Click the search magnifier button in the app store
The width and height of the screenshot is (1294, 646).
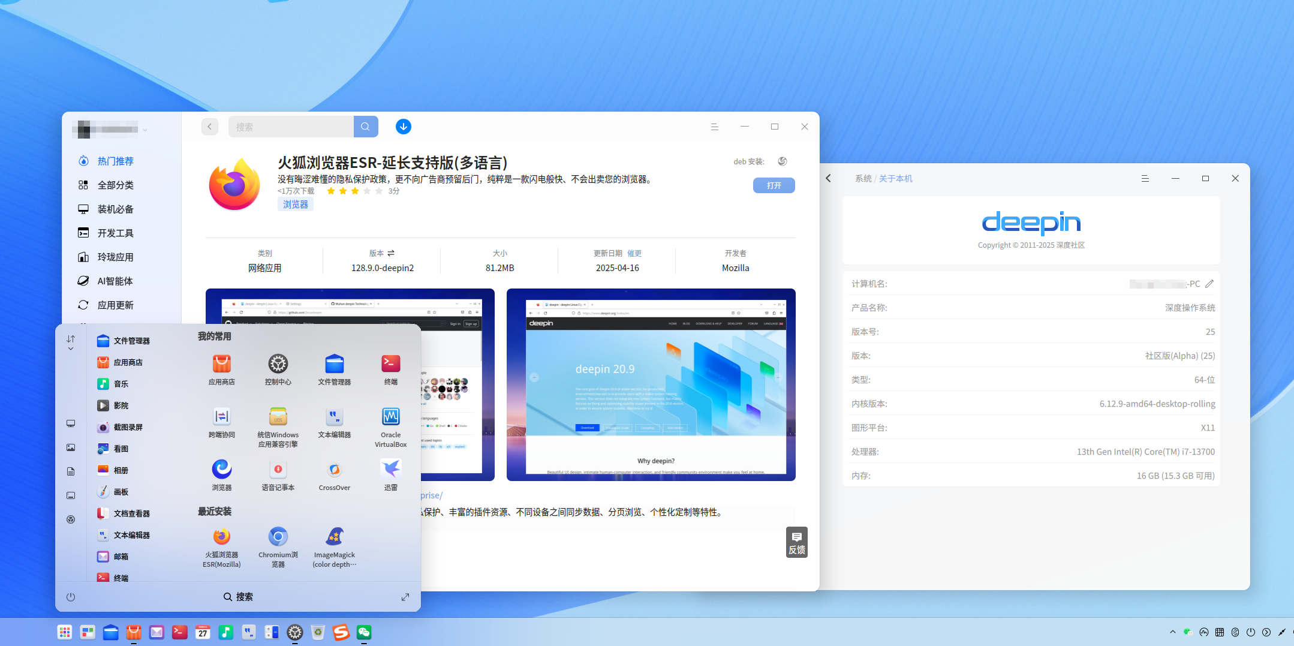click(x=365, y=127)
